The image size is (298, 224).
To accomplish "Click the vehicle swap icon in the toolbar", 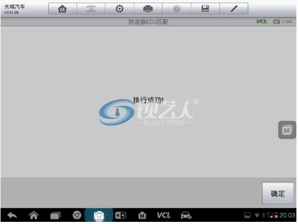I will point(91,9).
